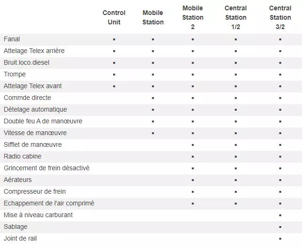
Task: Click the Fanal row label
Action: [x=12, y=39]
